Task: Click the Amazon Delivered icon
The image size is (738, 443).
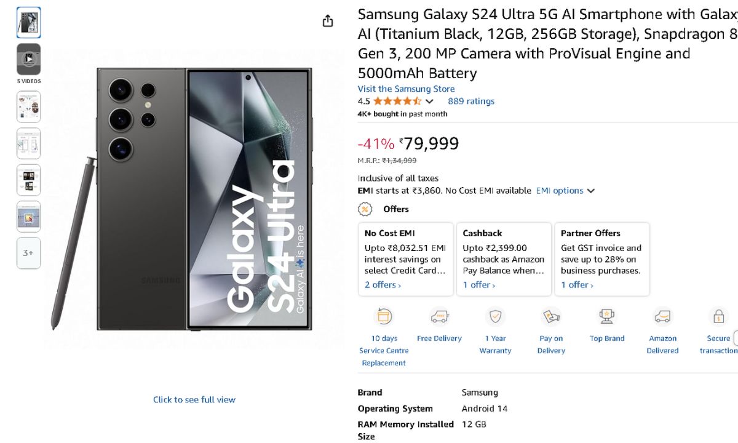Action: (662, 317)
